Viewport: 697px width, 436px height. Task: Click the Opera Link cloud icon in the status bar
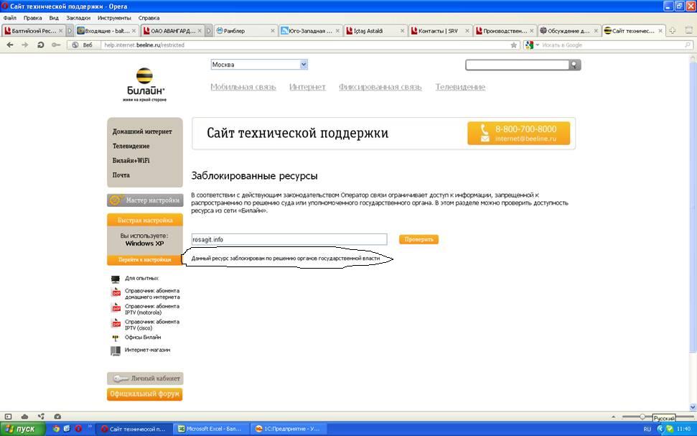(x=24, y=417)
